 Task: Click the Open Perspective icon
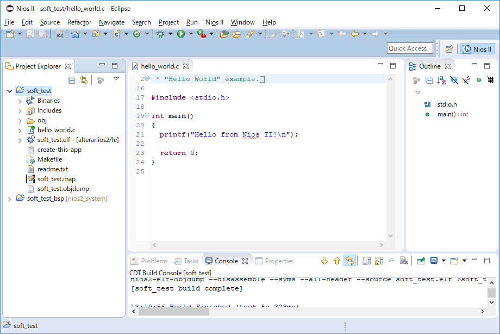tap(449, 49)
